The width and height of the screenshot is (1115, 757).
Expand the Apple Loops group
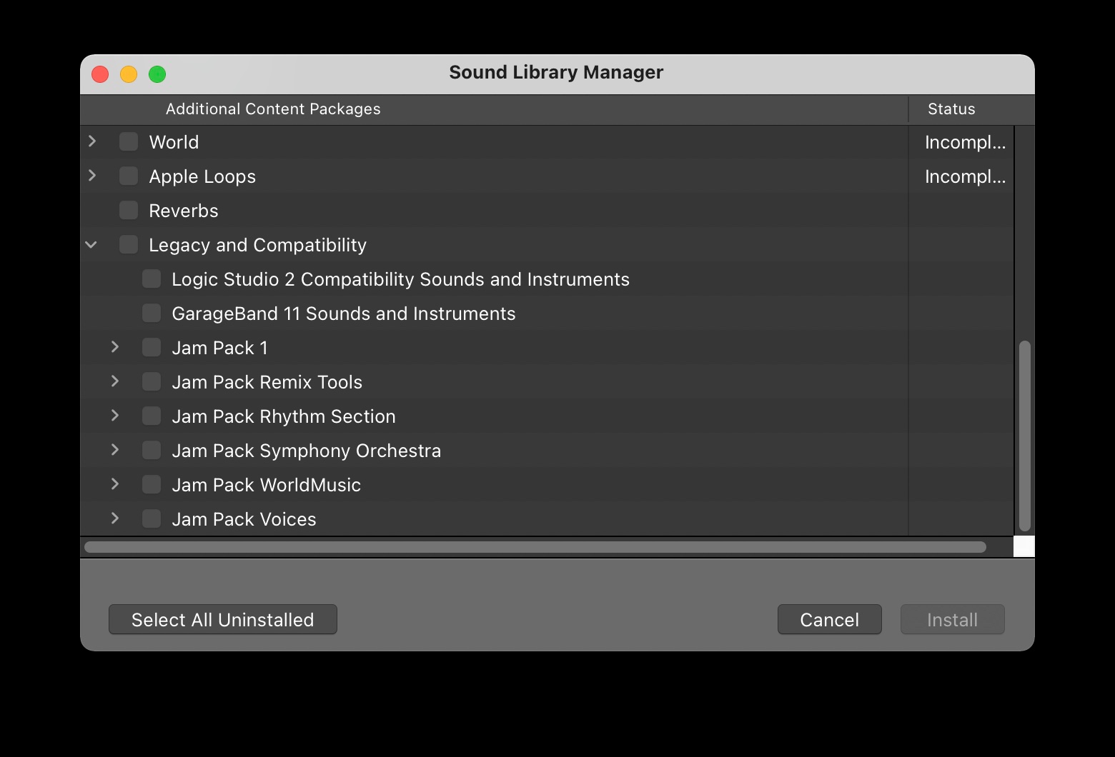92,176
